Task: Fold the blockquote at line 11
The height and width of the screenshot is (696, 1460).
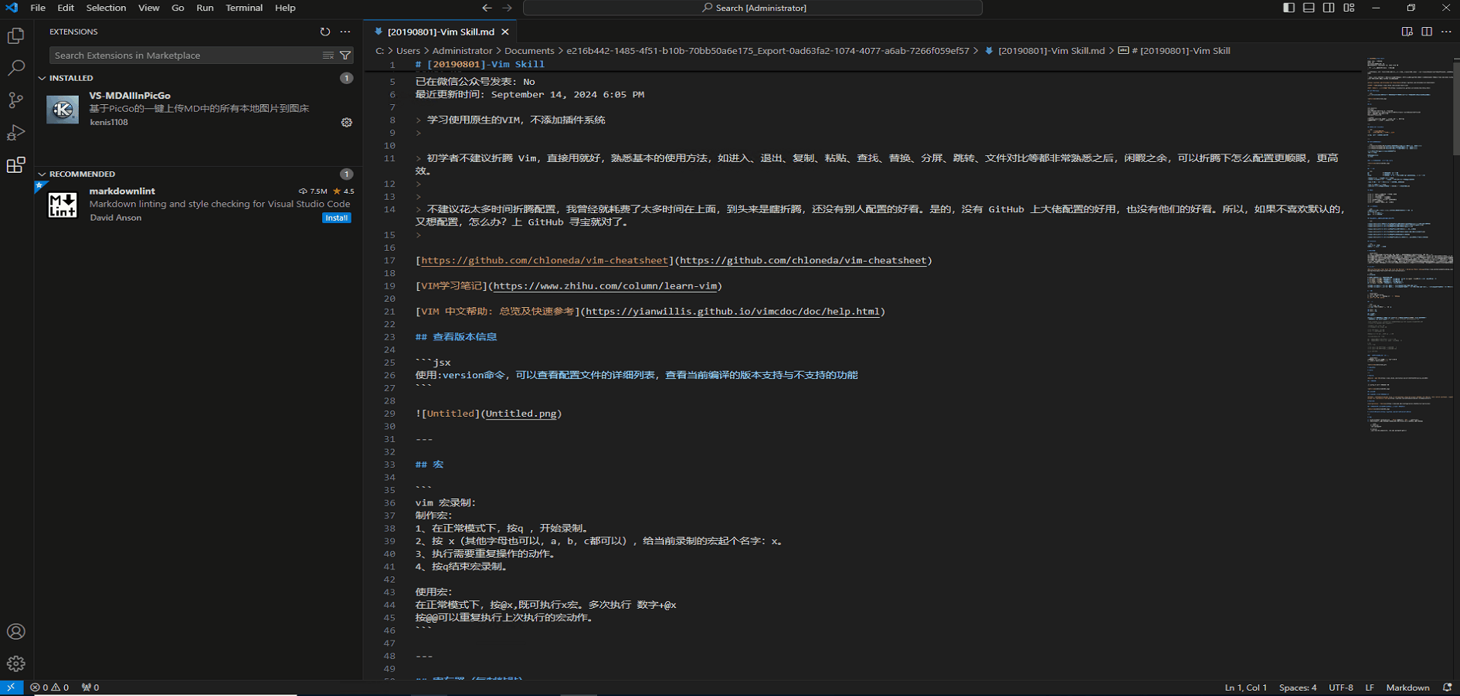Action: (x=418, y=158)
